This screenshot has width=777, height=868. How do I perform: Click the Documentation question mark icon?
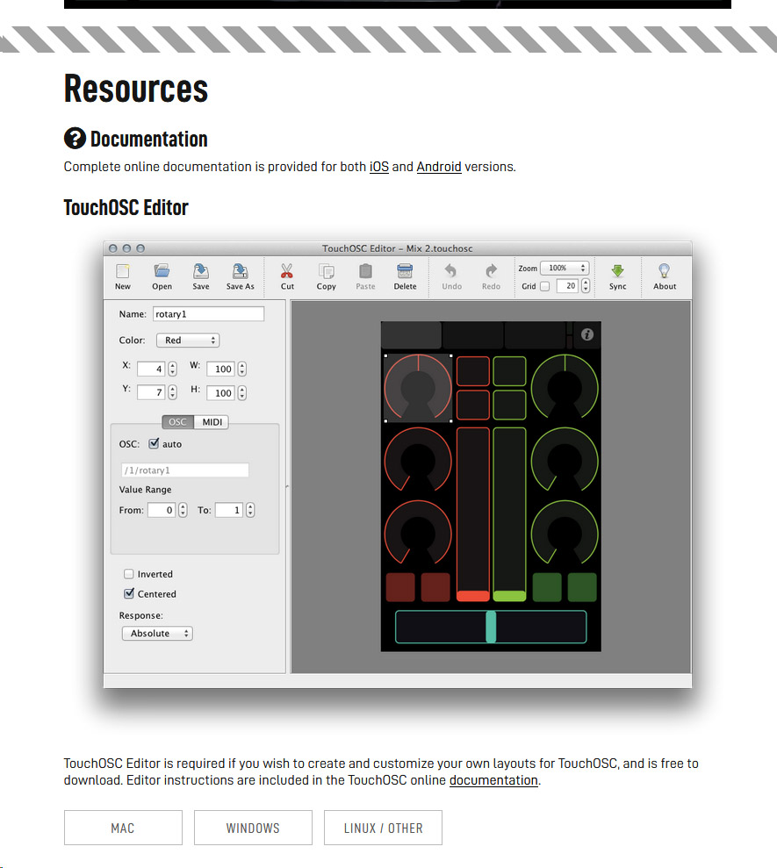coord(75,139)
